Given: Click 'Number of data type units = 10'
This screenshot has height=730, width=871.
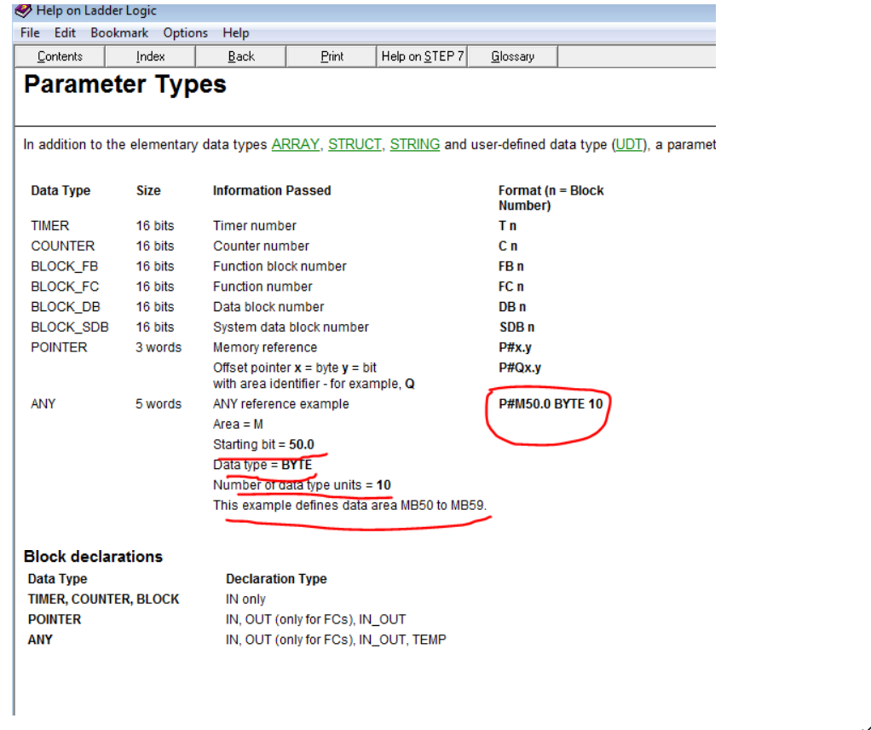Looking at the screenshot, I should pyautogui.click(x=303, y=484).
